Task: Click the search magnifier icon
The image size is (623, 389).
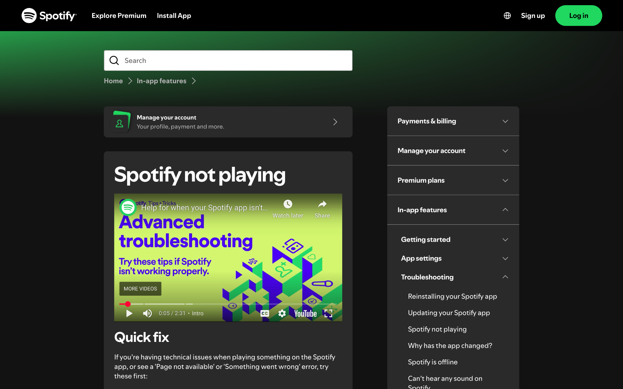Action: pos(114,60)
